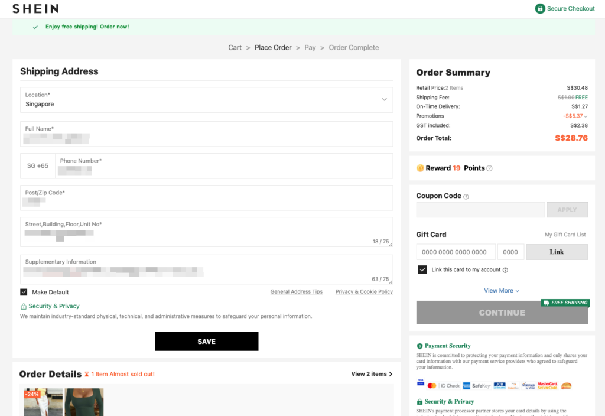
Task: Click the Secure Checkout lock icon
Action: tap(539, 9)
